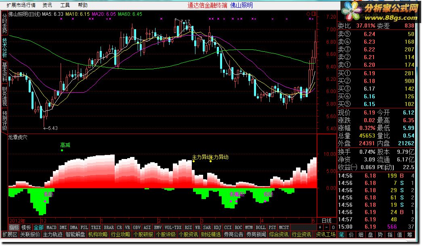Switch indicator to ROC
Screen dimensions: 422x246
tap(238, 227)
